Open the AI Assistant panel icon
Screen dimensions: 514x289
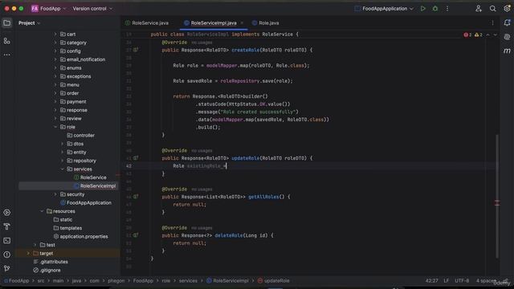507,37
